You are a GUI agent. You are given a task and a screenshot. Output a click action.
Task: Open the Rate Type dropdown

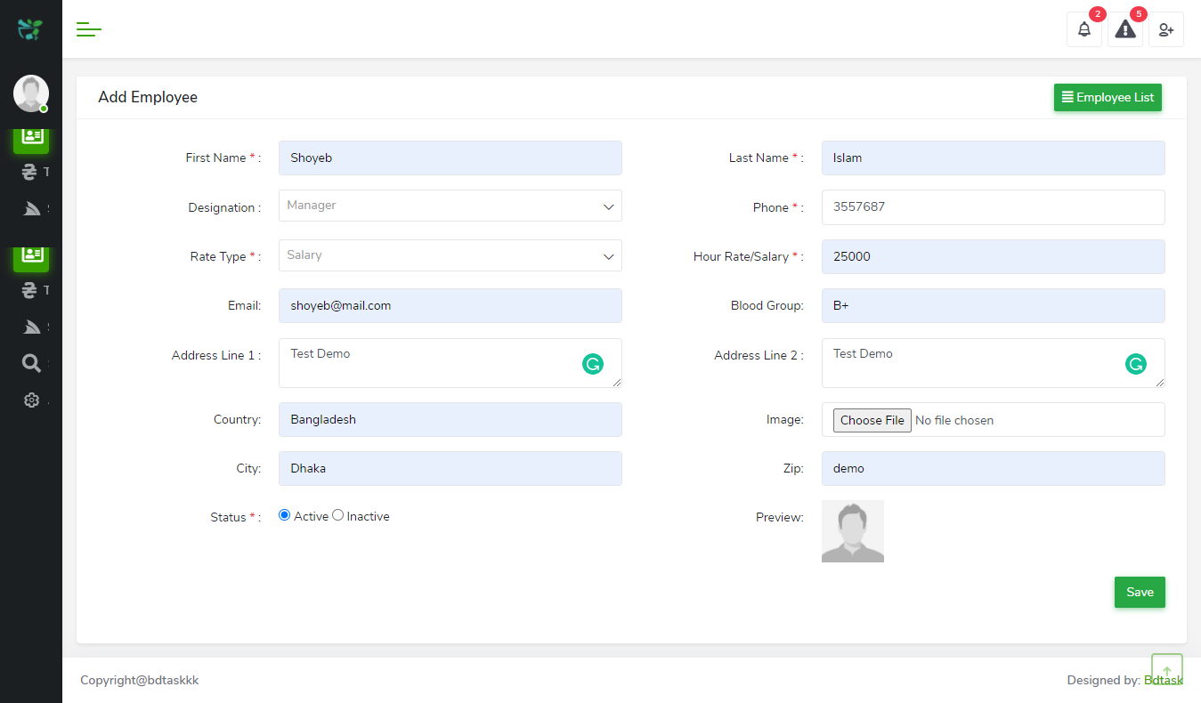click(x=450, y=255)
